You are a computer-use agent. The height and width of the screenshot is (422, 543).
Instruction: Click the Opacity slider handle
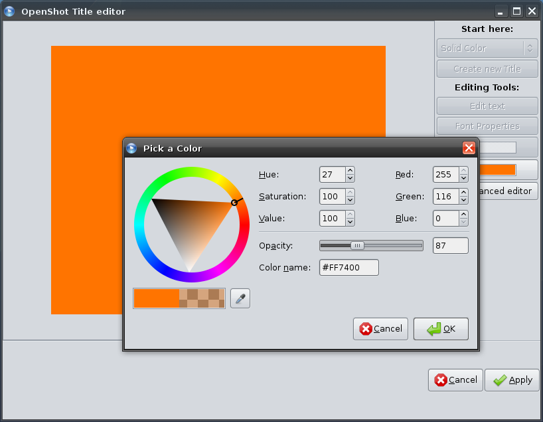click(357, 246)
